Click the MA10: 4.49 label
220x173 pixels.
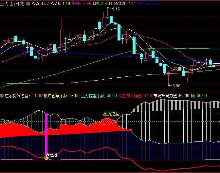pyautogui.click(x=60, y=4)
